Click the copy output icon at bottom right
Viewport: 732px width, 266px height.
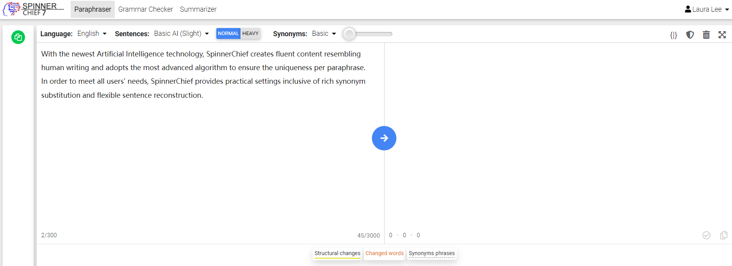point(724,235)
